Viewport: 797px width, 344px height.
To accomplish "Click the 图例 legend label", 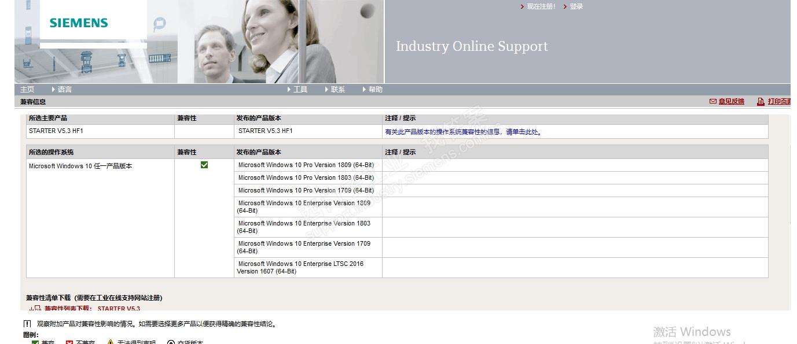I will click(x=31, y=335).
